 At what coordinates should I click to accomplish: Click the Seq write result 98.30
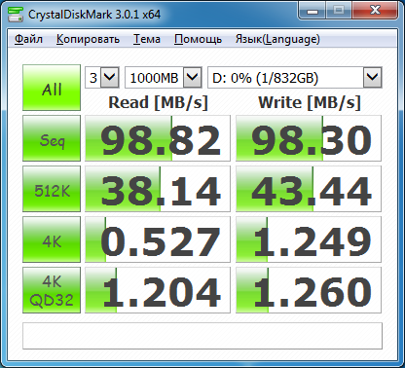coord(309,138)
